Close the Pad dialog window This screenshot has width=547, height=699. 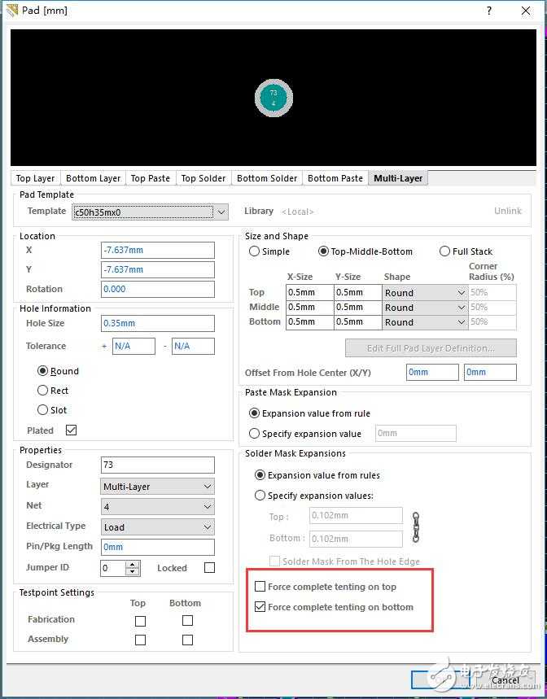pos(526,11)
